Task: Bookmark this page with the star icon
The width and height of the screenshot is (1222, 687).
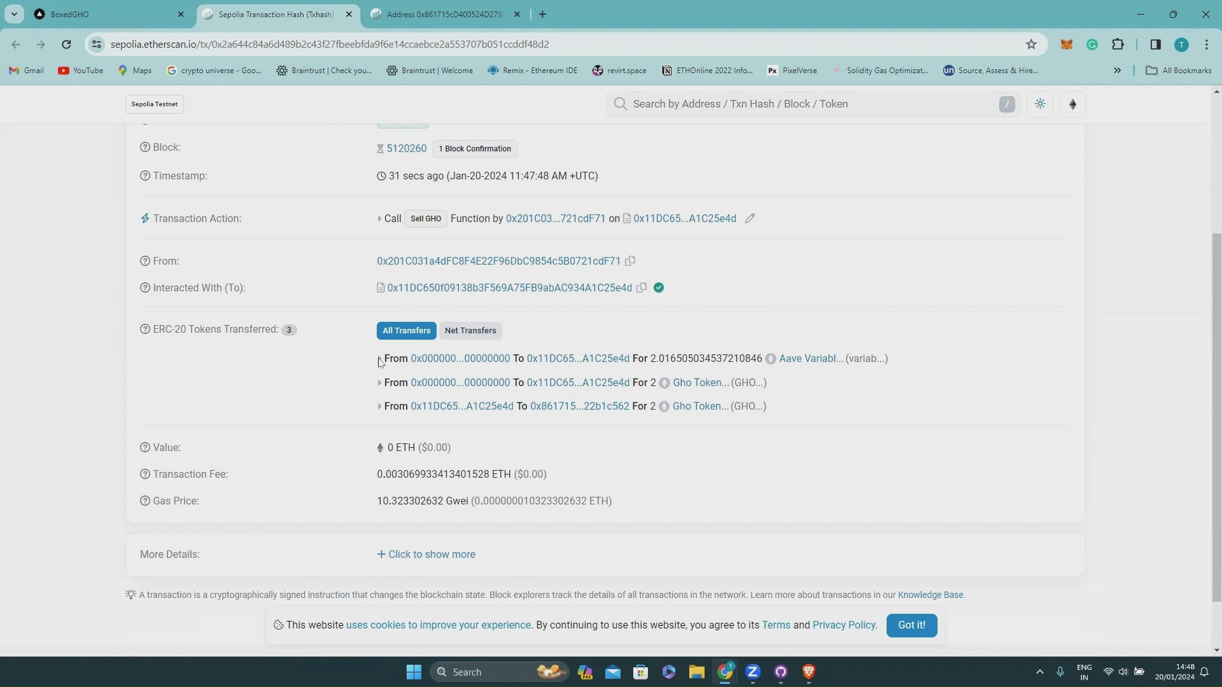Action: (x=1031, y=45)
